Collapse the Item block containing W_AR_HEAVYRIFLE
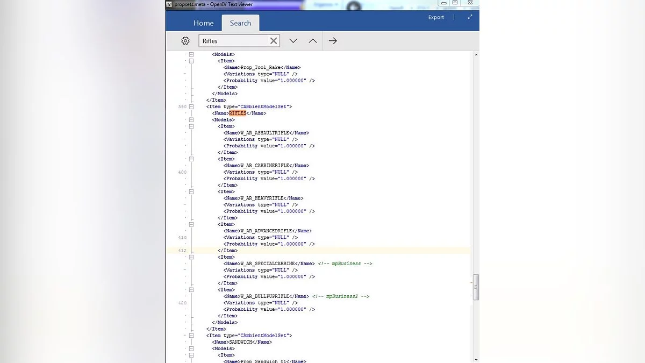The image size is (645, 363). (191, 191)
